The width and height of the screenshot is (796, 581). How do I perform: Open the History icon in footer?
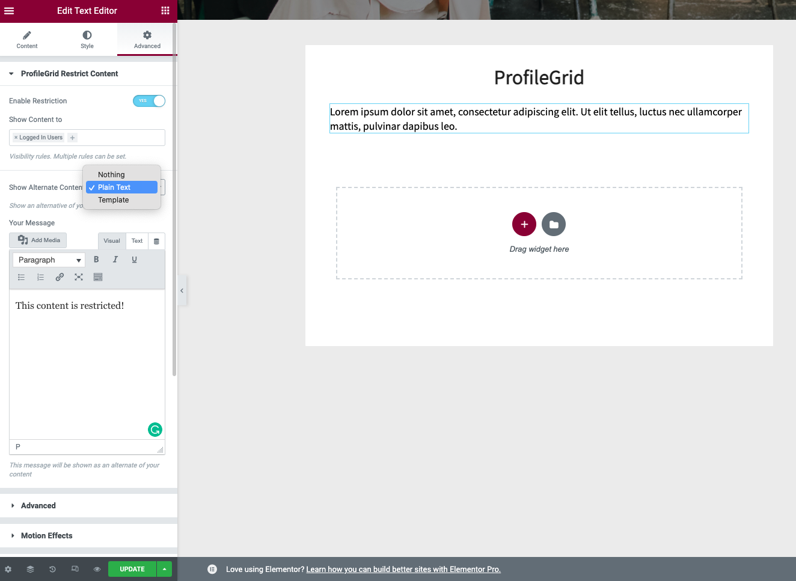point(52,569)
